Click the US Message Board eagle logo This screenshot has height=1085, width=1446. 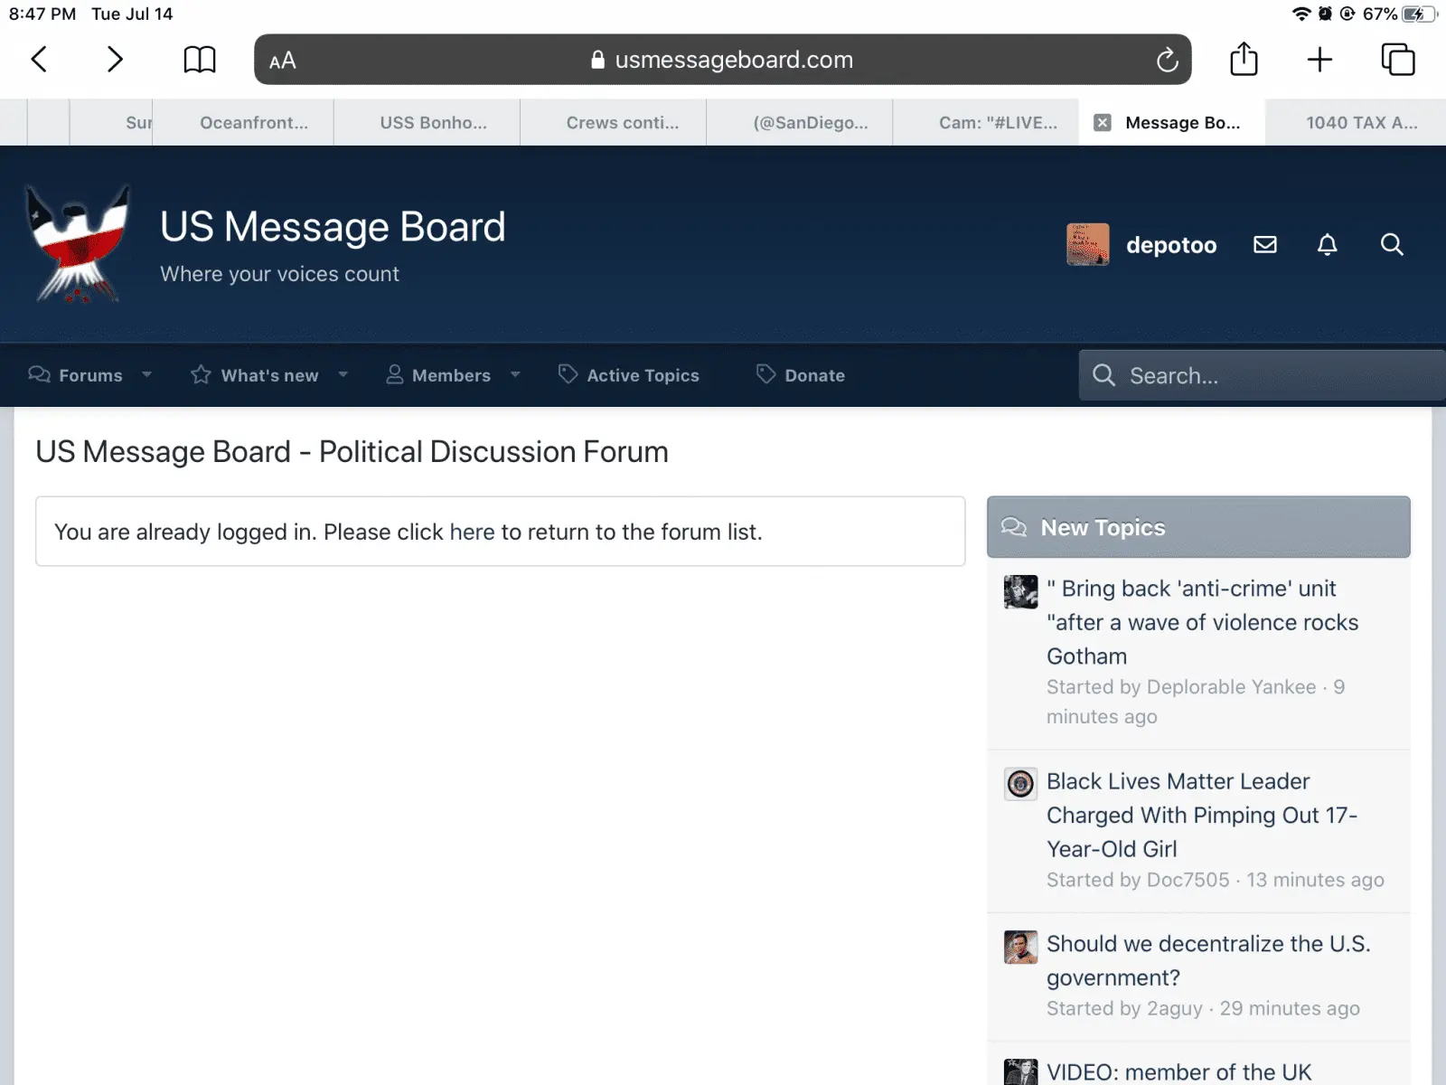pos(78,244)
